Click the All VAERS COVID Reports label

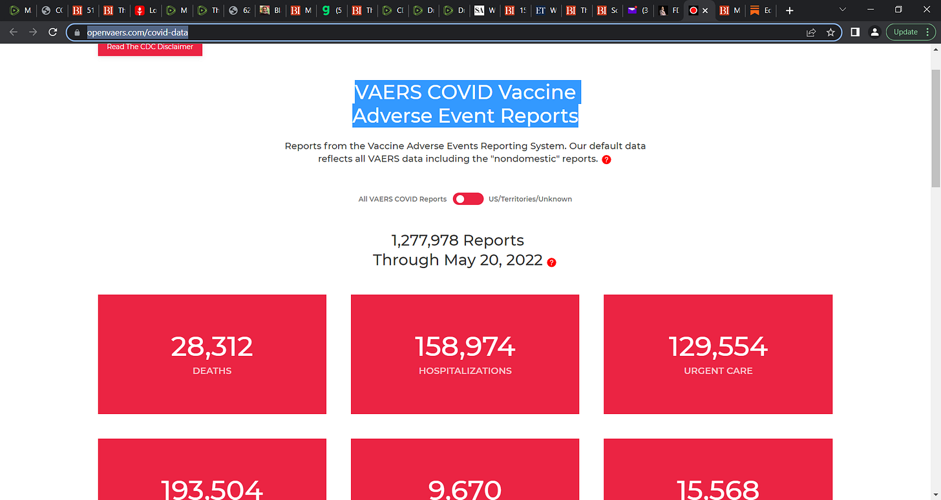point(403,199)
